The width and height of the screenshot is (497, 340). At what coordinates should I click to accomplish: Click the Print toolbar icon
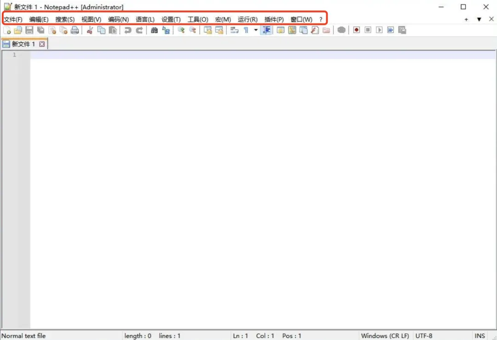(x=75, y=30)
